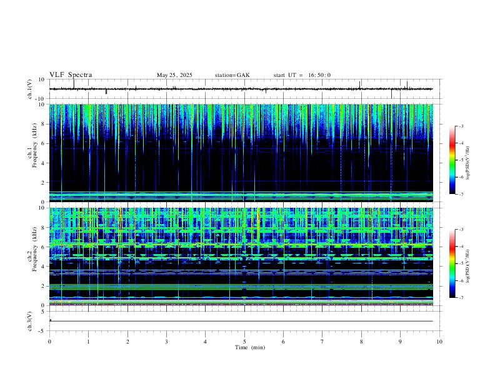This screenshot has width=495, height=383.
Task: Click the "VLF Spectra" title text
Action: coord(71,75)
